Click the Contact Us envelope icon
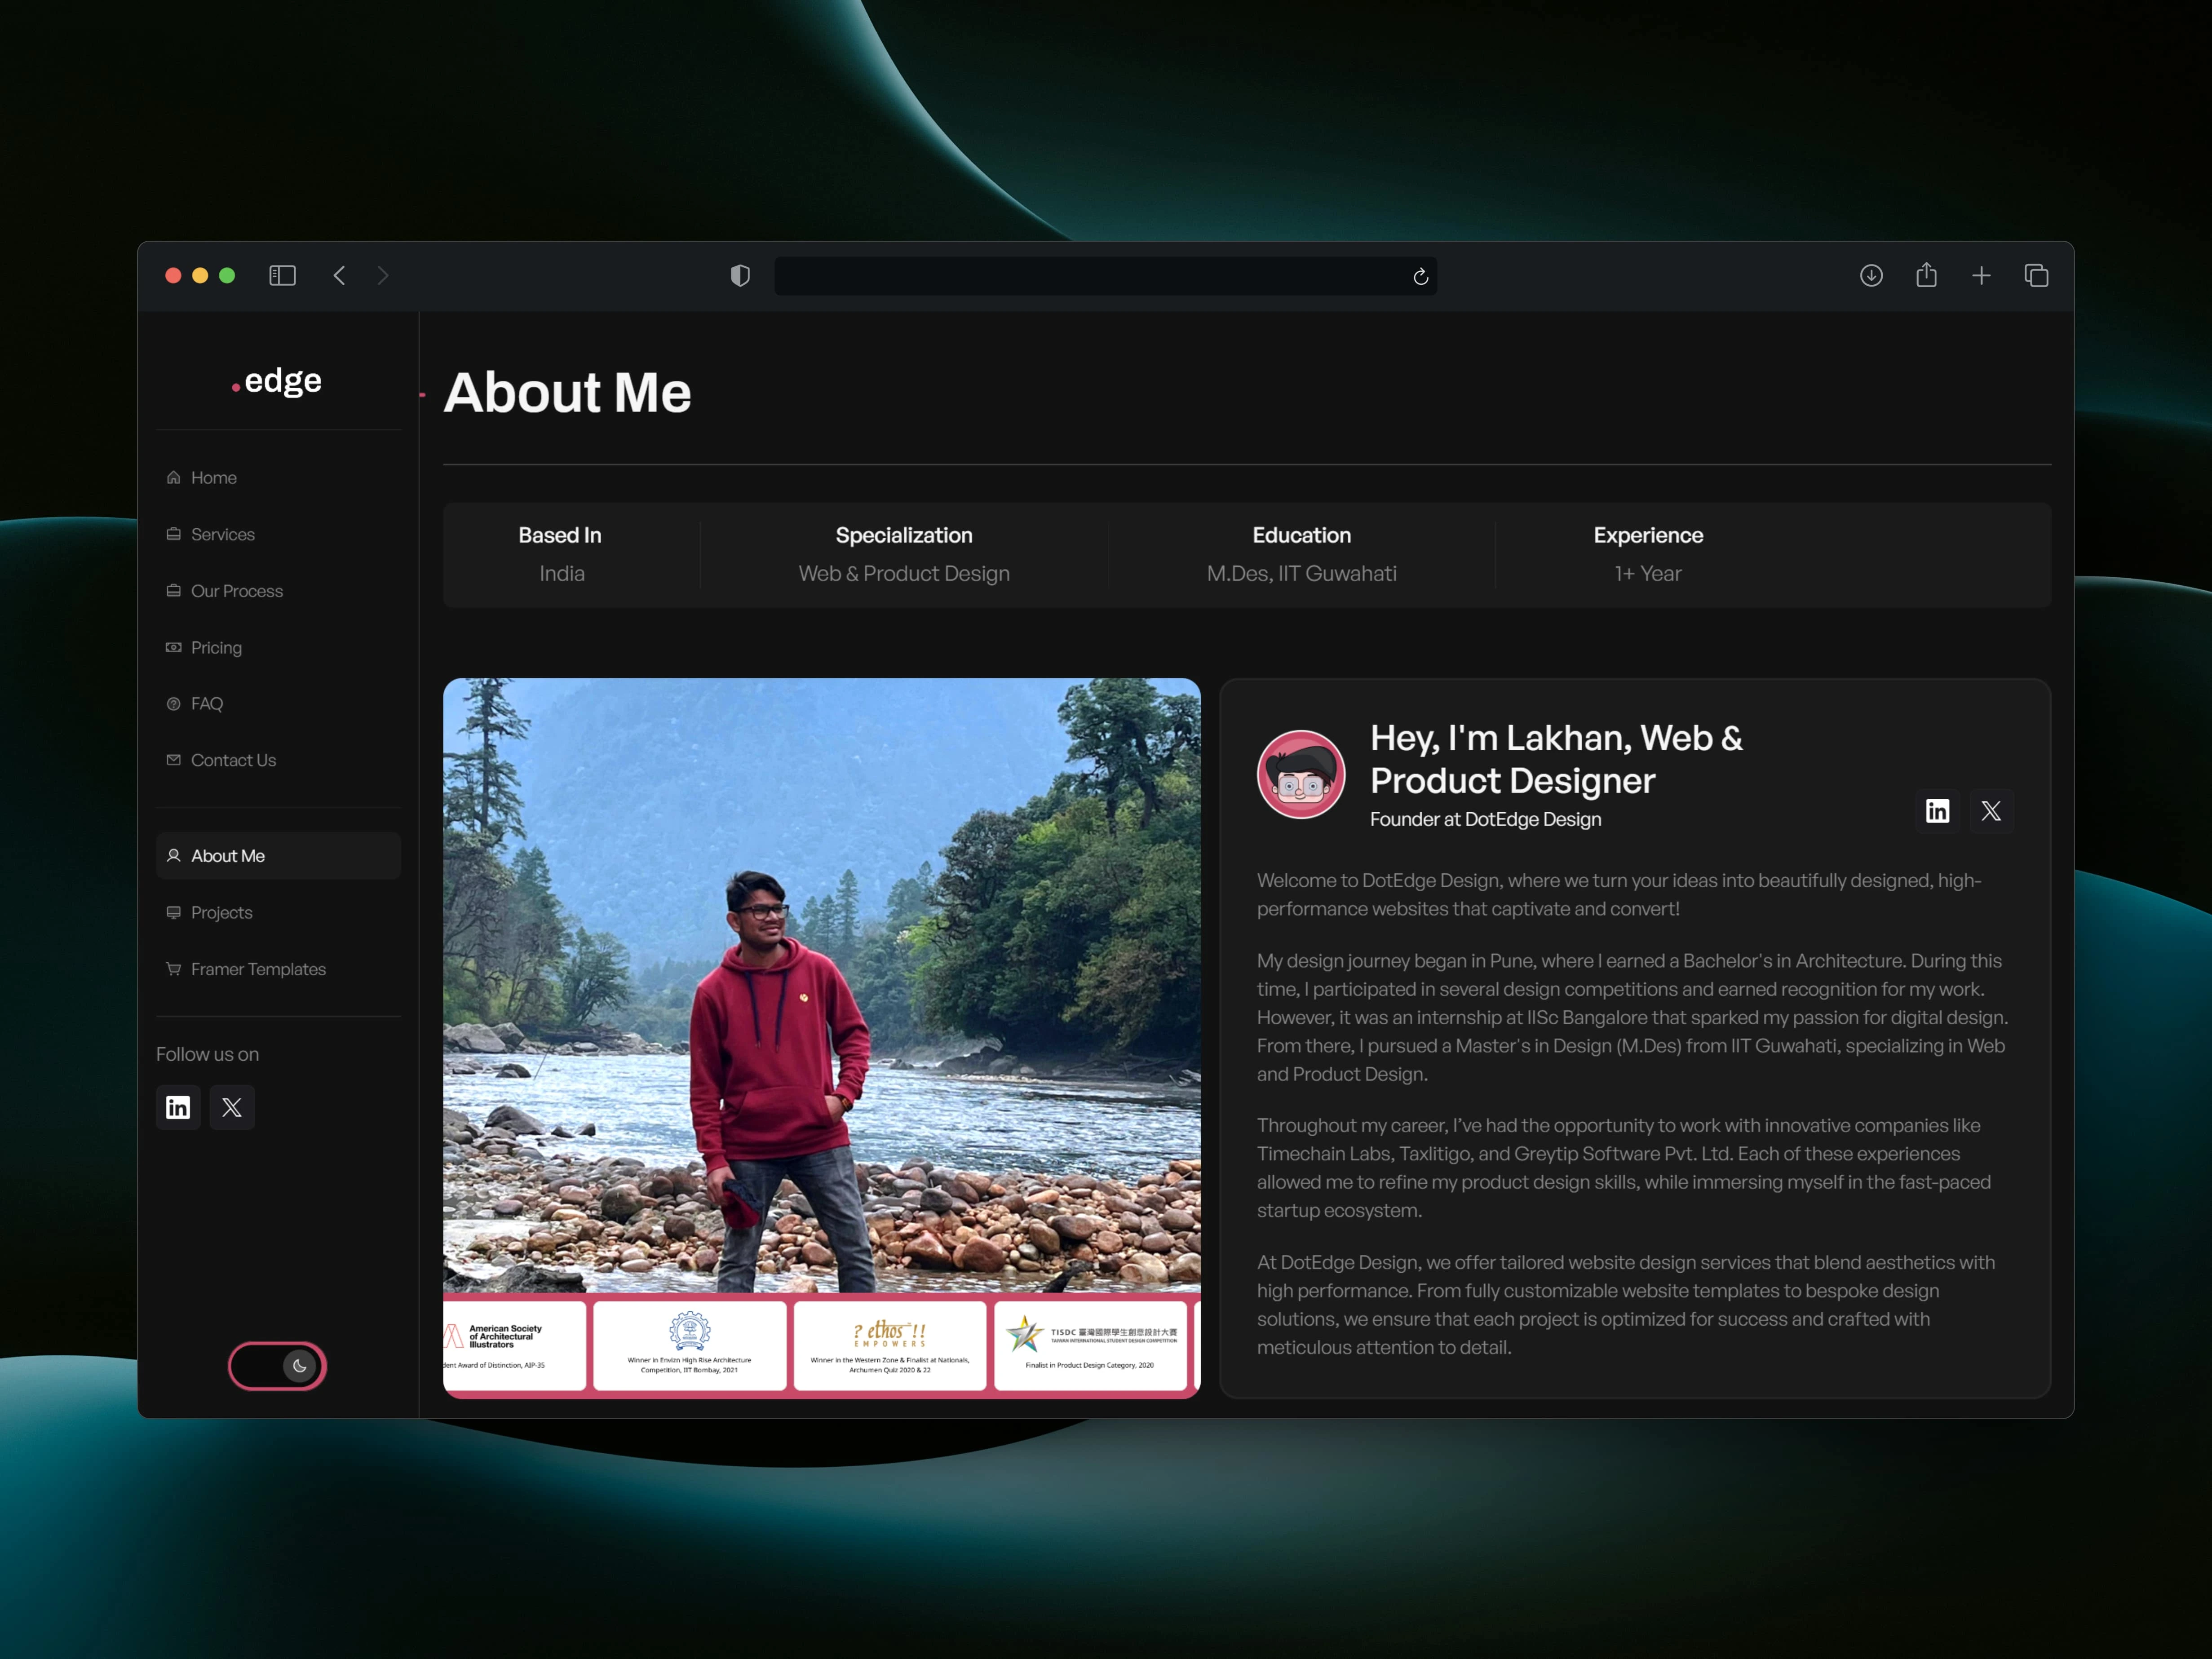The image size is (2212, 1659). point(173,760)
